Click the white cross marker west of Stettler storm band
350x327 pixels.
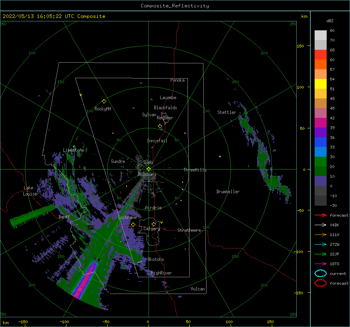tap(220, 156)
